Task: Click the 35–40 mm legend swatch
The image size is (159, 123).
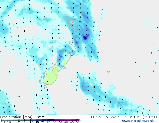Action: pyautogui.click(x=62, y=120)
